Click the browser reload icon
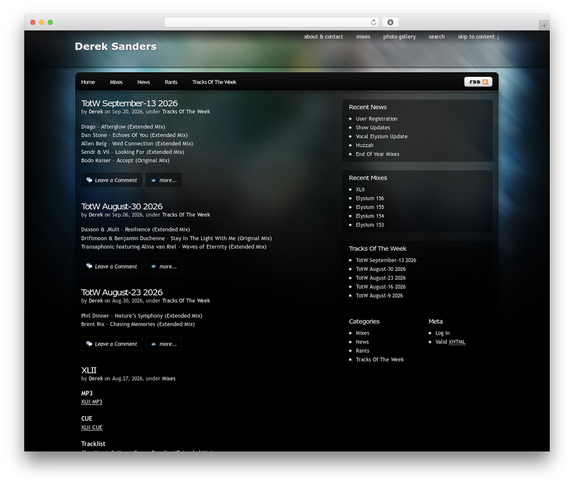This screenshot has height=486, width=574. pyautogui.click(x=374, y=22)
